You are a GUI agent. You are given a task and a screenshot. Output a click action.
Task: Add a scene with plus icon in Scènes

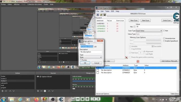(3, 91)
